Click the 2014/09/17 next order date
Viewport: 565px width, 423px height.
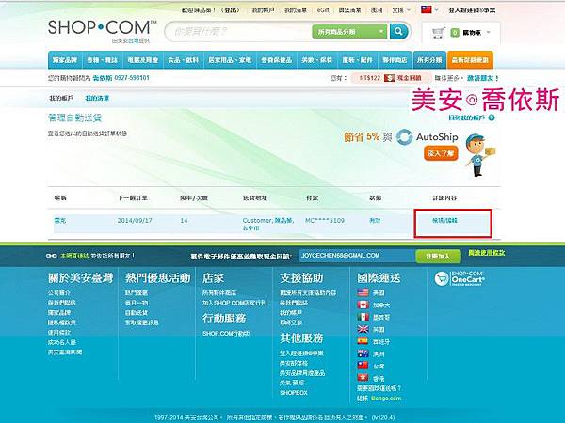pyautogui.click(x=135, y=220)
